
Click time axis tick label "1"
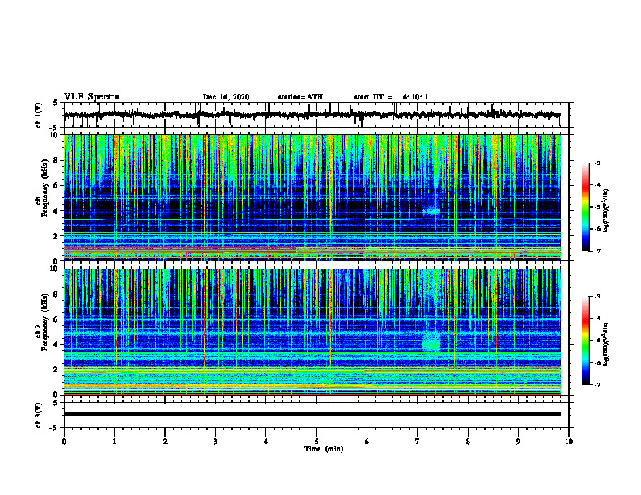114,442
